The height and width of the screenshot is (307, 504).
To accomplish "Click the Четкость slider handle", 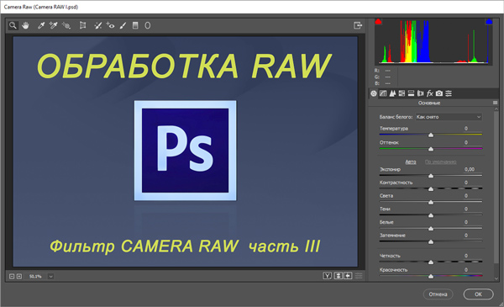I will pos(431,262).
